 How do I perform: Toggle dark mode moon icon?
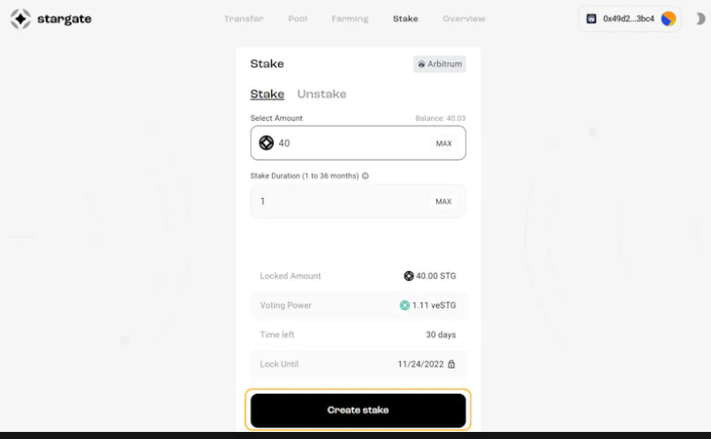click(700, 19)
